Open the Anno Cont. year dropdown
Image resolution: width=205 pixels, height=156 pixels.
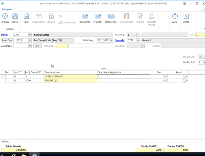tap(30, 40)
